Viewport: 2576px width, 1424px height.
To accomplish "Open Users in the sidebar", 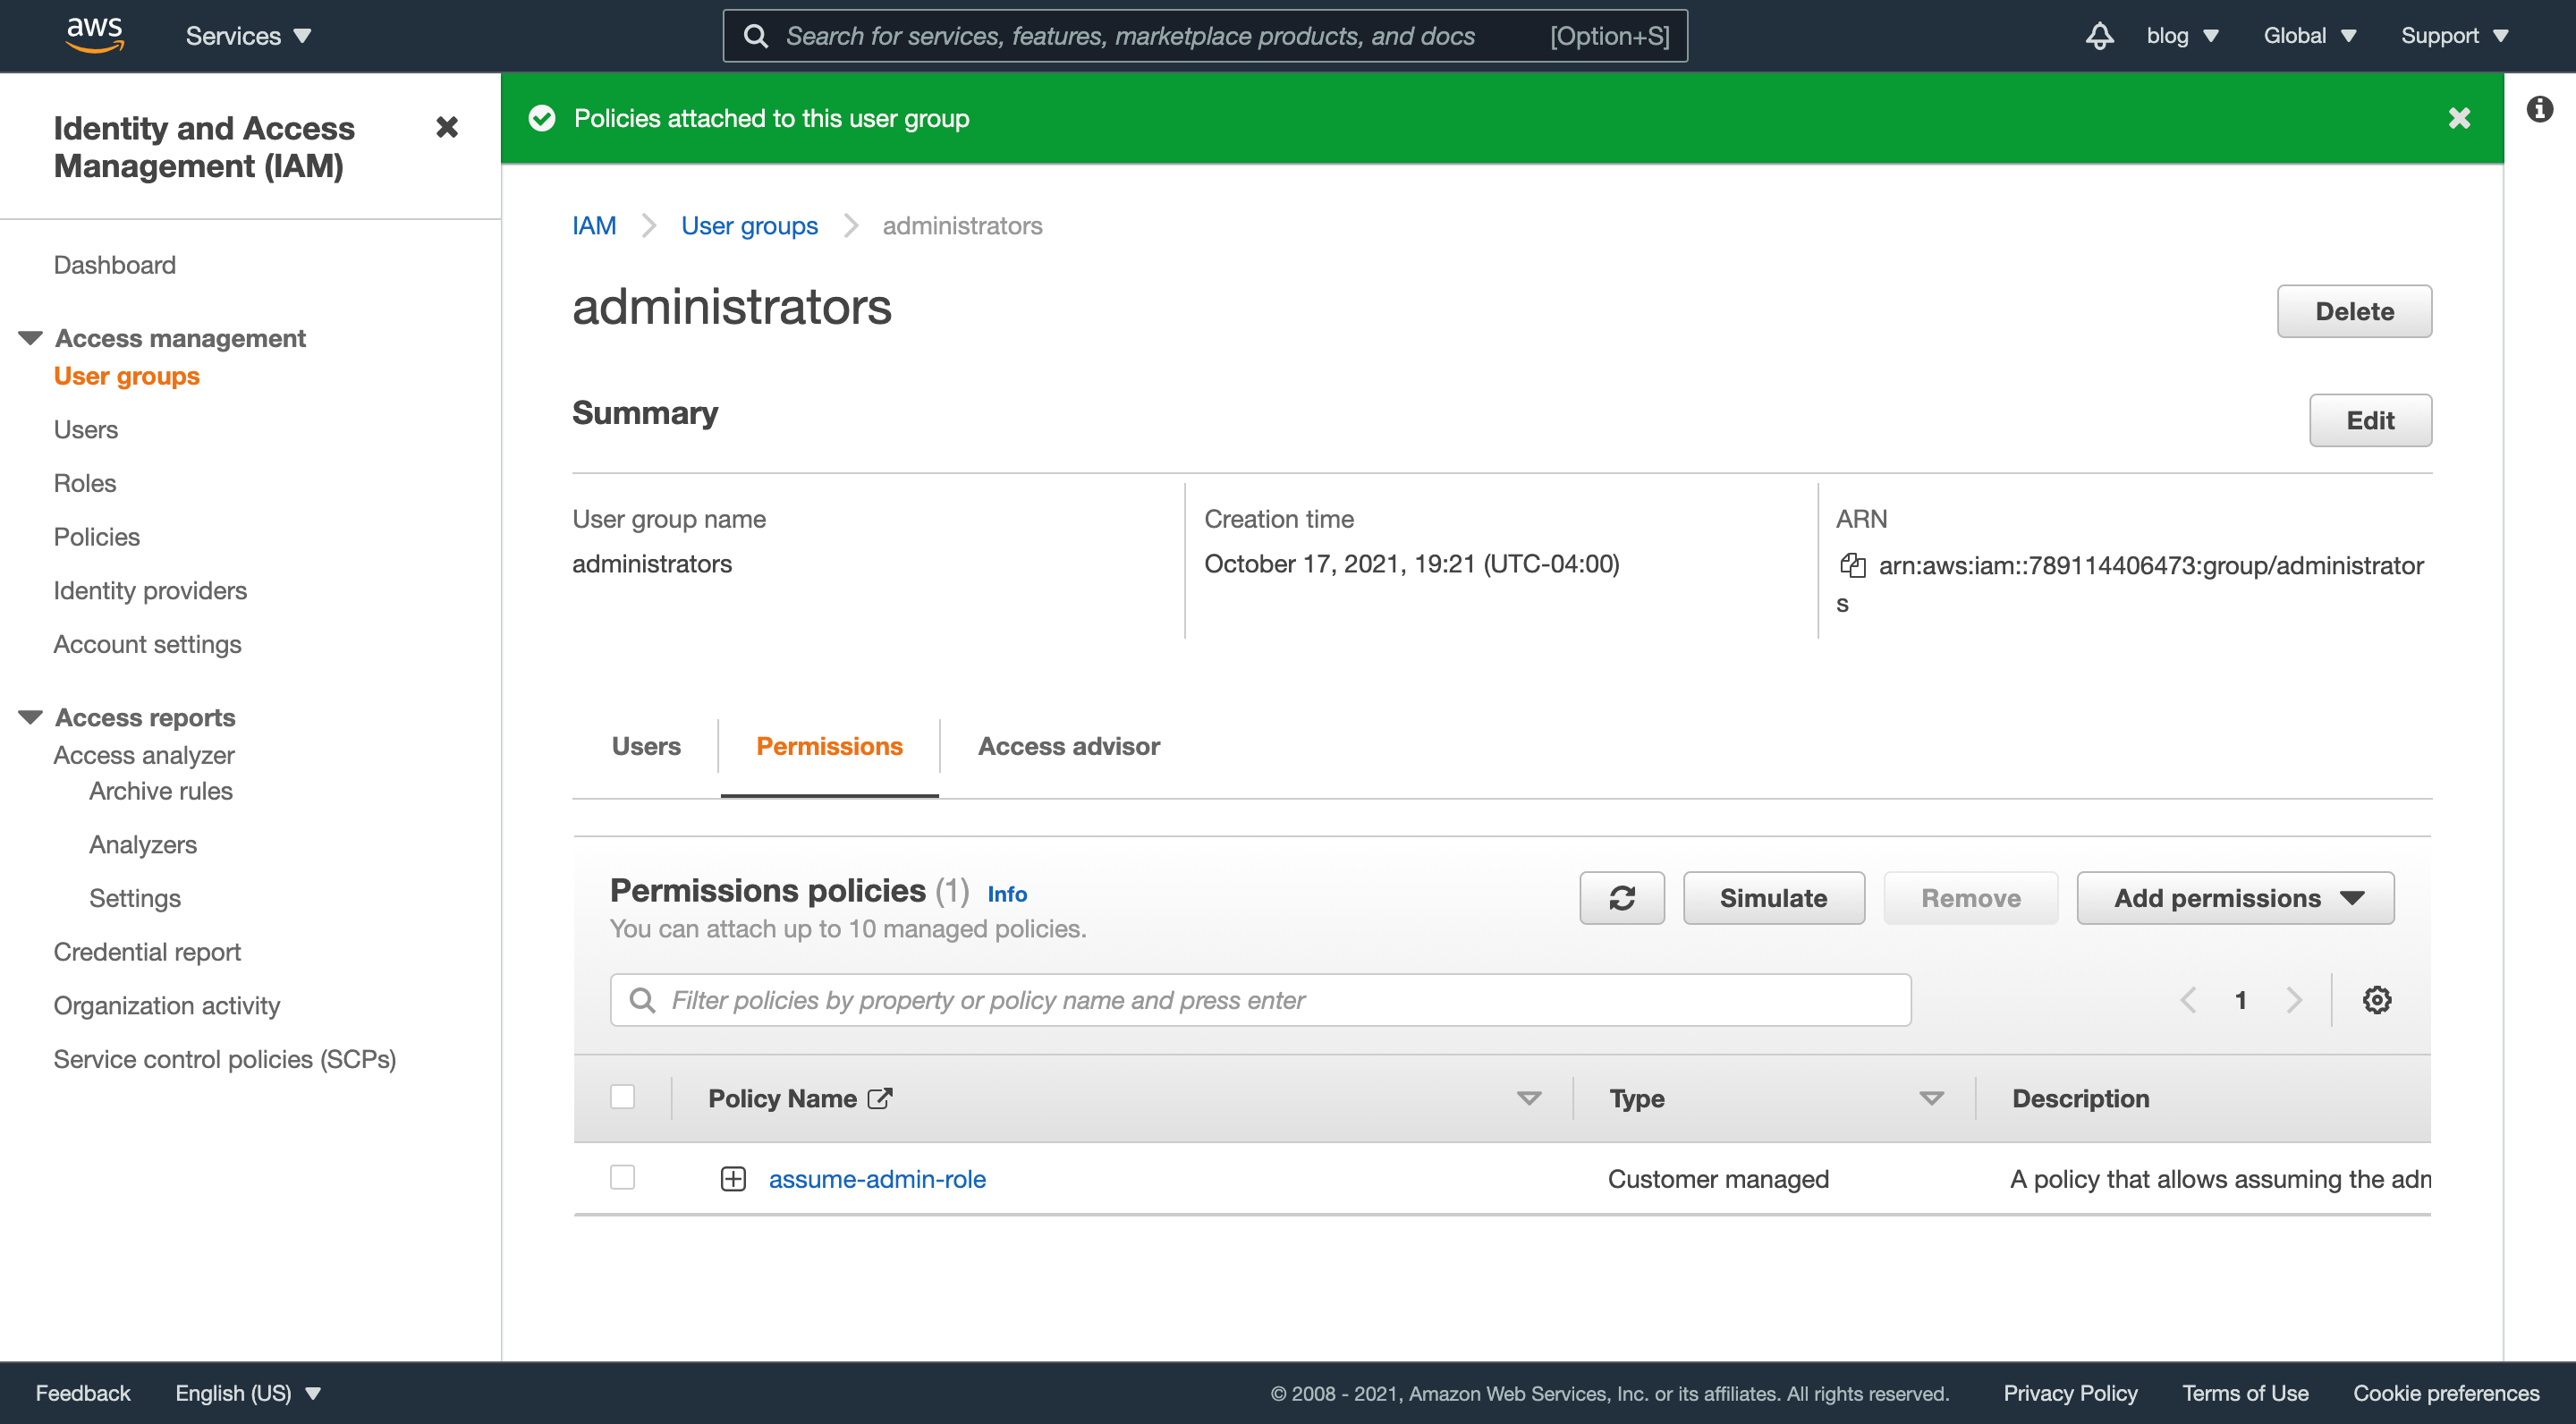I will [86, 429].
